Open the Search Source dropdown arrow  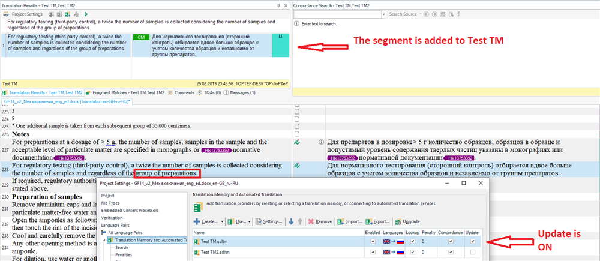tap(420, 14)
